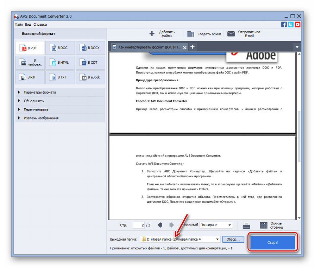Close the open document tab
The width and height of the screenshot is (315, 268).
(185, 47)
